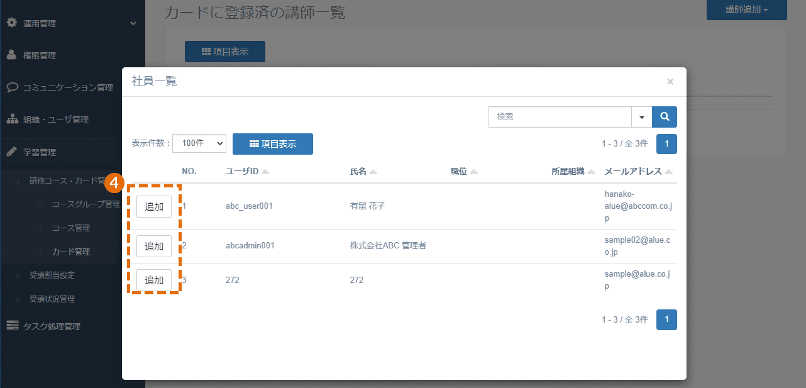This screenshot has height=388, width=806.
Task: Select 受講状況管理 in sidebar
Action: tap(52, 299)
